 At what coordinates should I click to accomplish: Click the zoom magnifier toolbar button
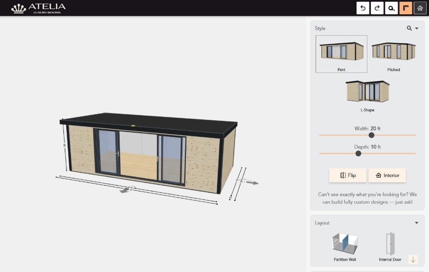tap(391, 8)
